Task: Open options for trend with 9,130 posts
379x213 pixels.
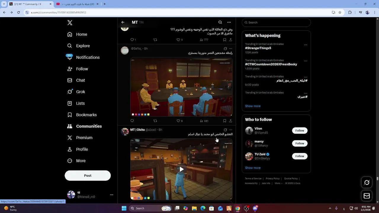Action: pyautogui.click(x=306, y=77)
